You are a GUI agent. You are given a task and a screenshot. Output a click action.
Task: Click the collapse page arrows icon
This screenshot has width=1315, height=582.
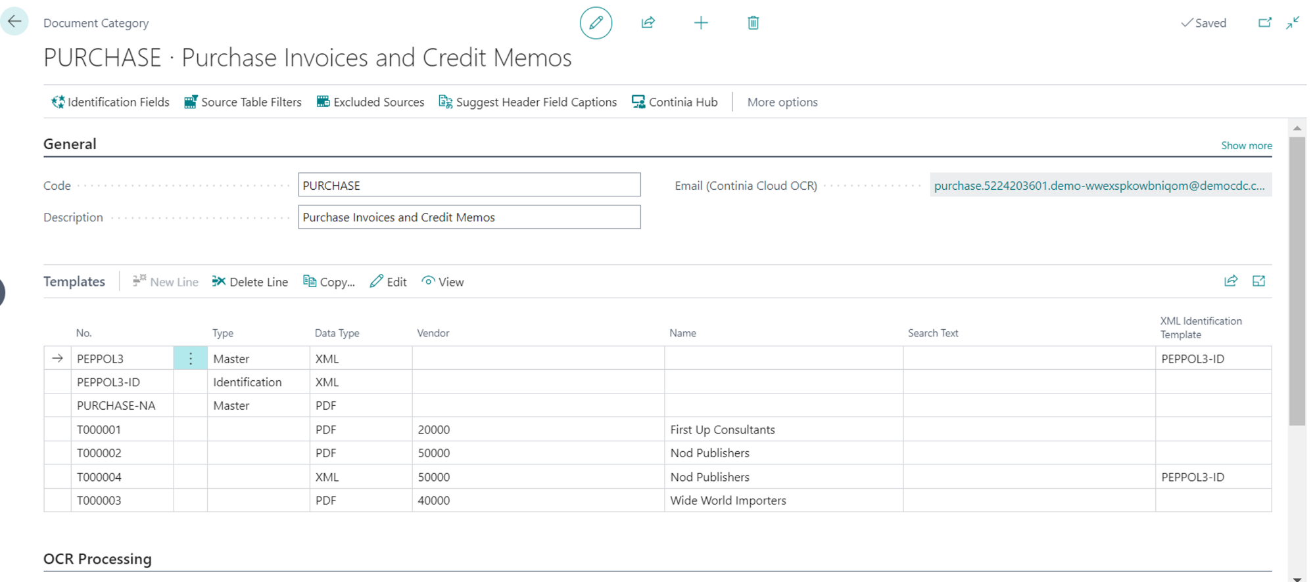[x=1293, y=23]
